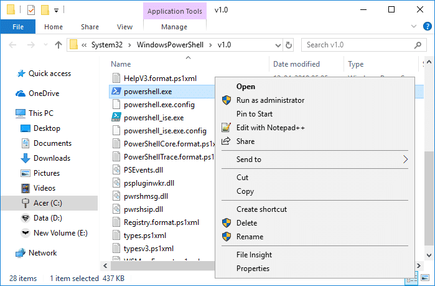Choose Delete from the context menu

click(x=315, y=223)
